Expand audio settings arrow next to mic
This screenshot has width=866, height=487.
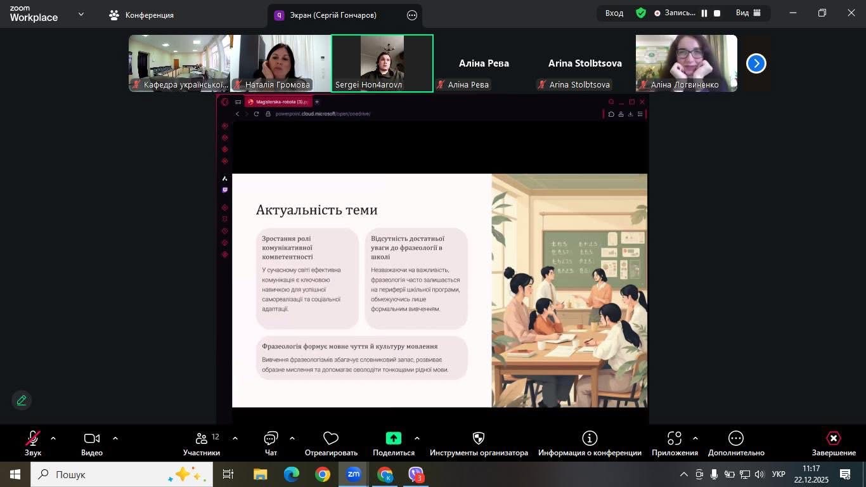pos(53,438)
